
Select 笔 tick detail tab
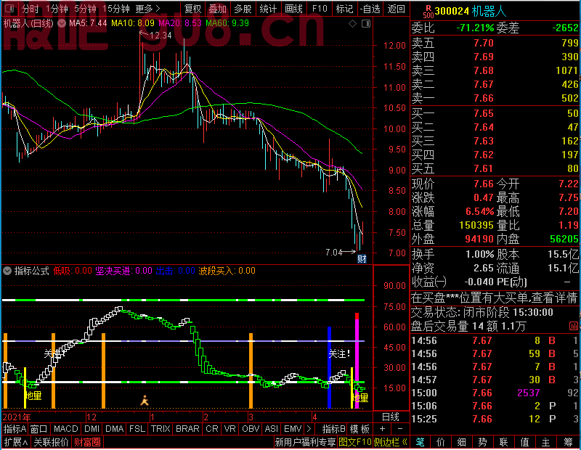click(420, 442)
